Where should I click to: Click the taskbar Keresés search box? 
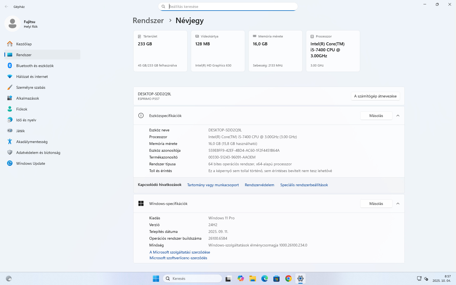(x=192, y=278)
